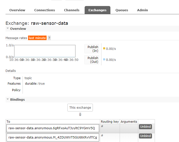
Task: Click the 'topic' type value
Action: click(28, 78)
